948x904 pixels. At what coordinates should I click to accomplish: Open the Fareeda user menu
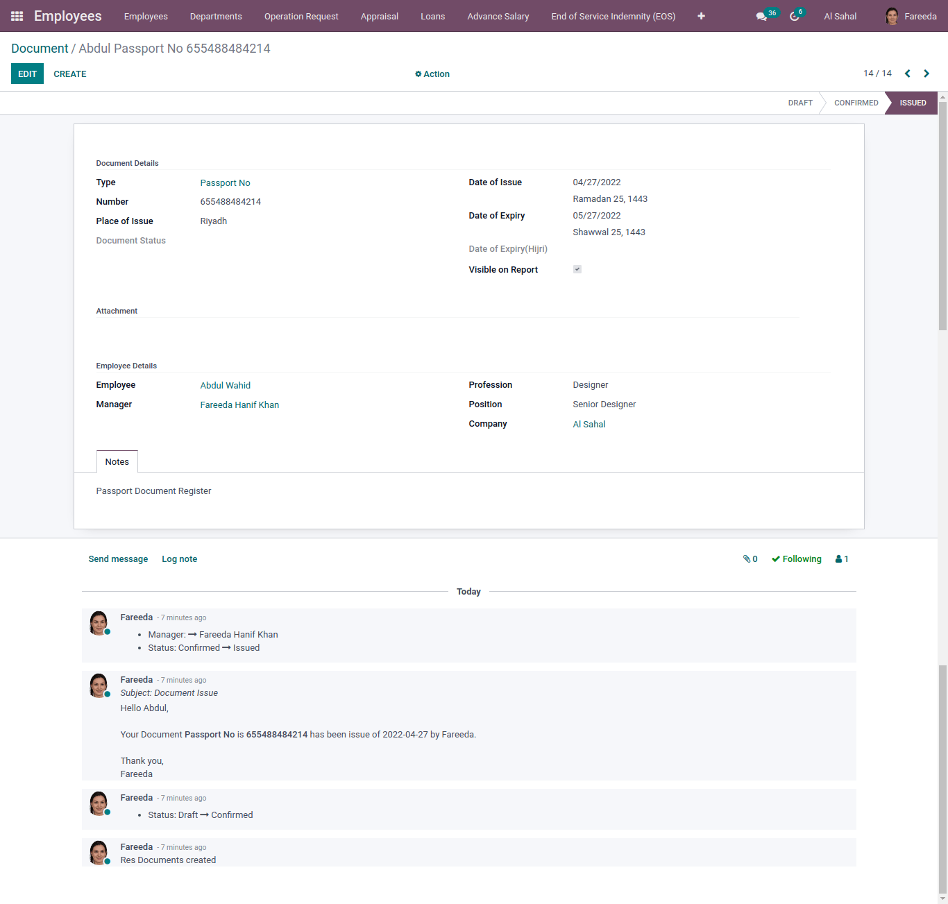coord(911,16)
